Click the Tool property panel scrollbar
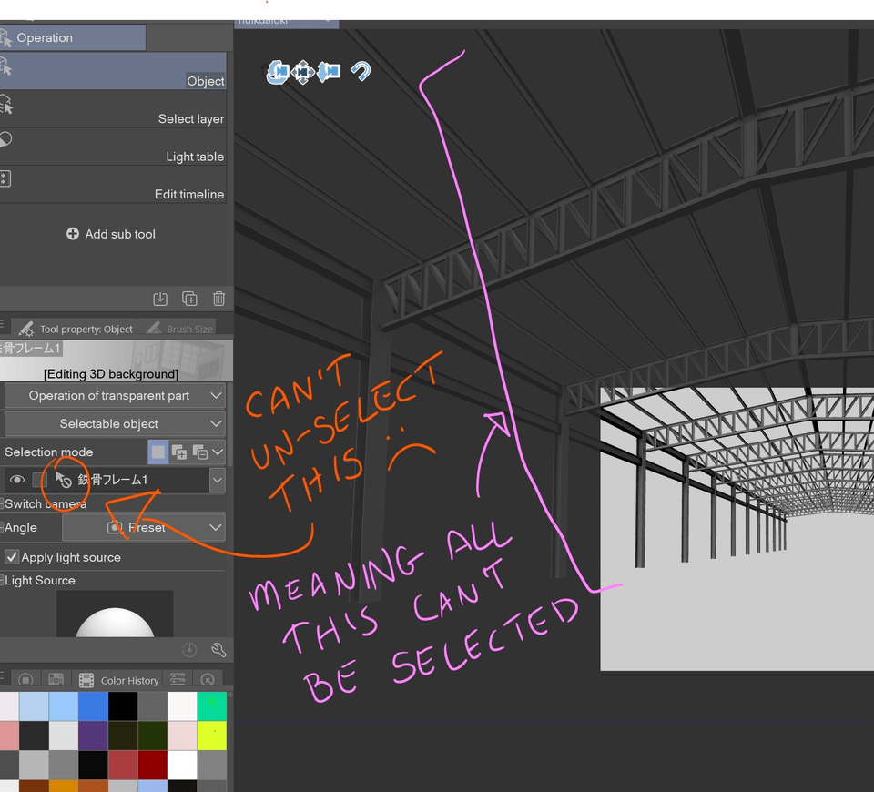 point(230,423)
